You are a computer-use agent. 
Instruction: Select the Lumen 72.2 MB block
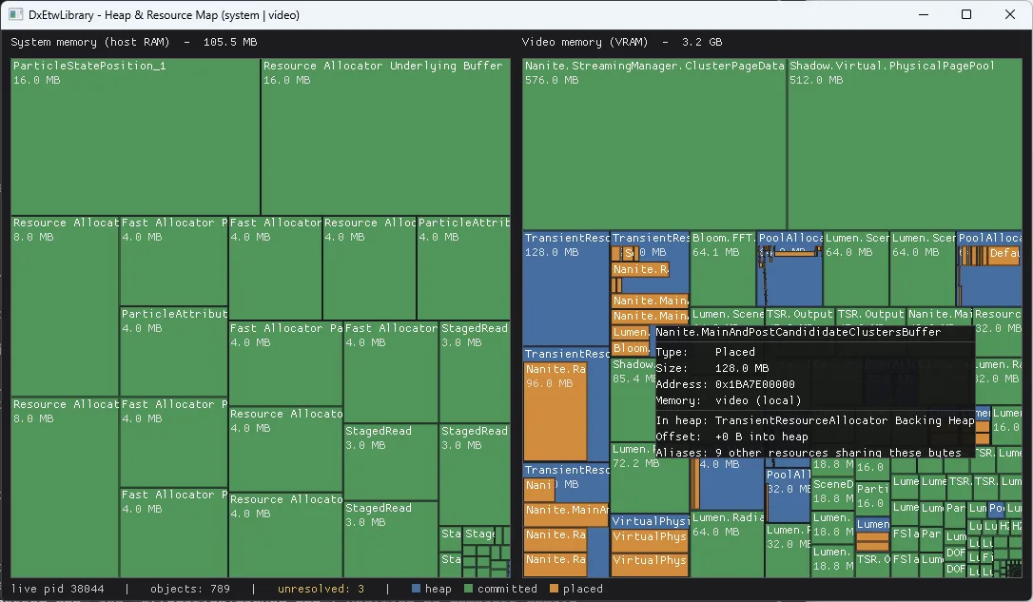(650, 478)
